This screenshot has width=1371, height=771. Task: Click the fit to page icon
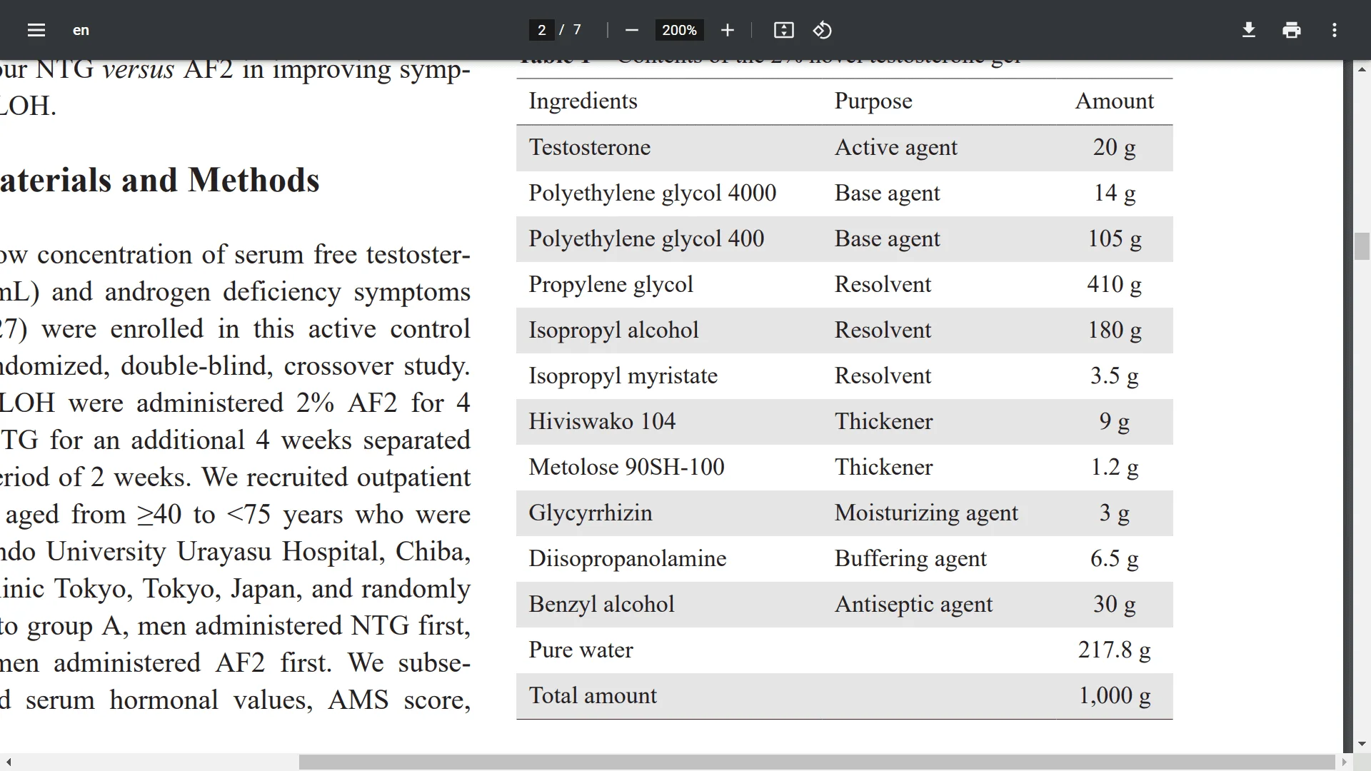click(x=783, y=30)
